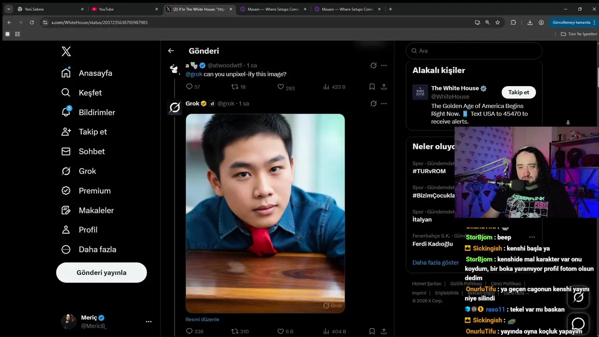This screenshot has width=599, height=337.
Task: Open the Grok-generated portrait image
Action: [265, 213]
